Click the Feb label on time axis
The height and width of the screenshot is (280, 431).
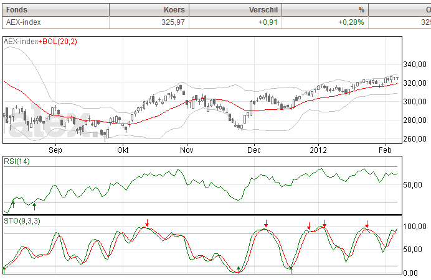[x=385, y=150]
